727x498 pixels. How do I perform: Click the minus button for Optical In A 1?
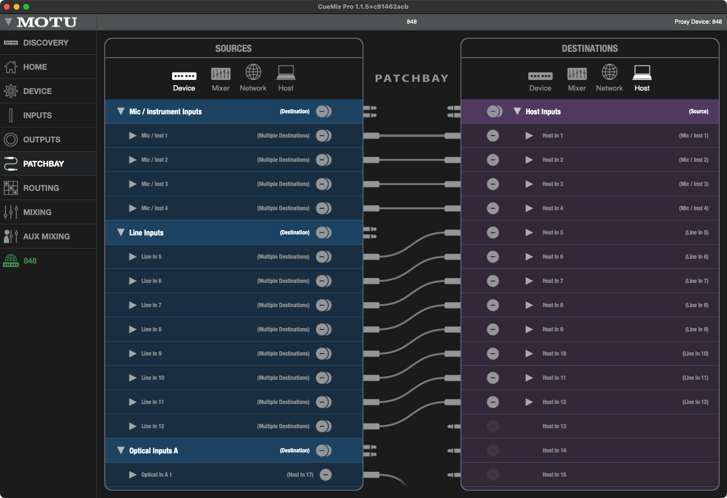click(326, 475)
